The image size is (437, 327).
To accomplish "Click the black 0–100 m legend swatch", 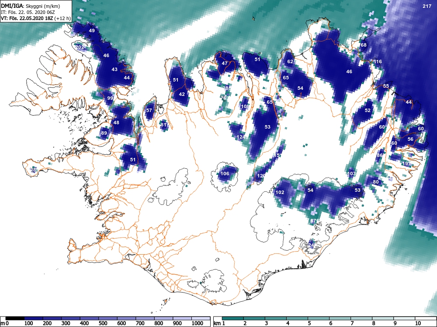I will (15, 318).
